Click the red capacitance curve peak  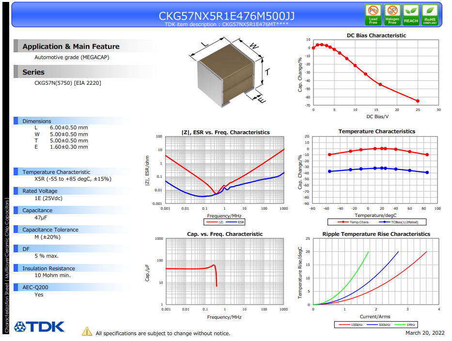click(214, 265)
